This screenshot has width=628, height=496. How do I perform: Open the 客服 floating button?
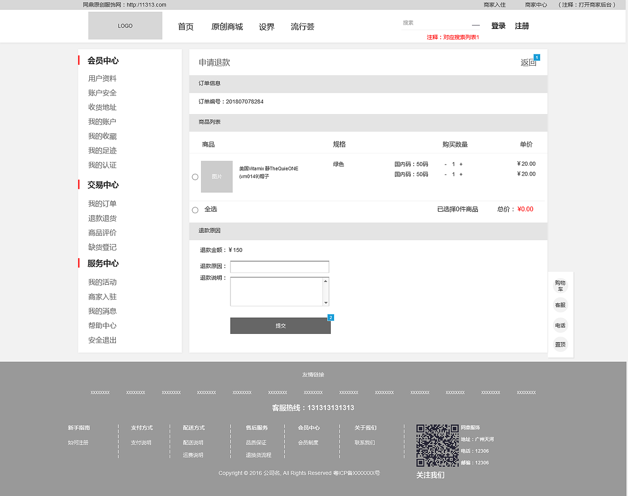[x=560, y=305]
